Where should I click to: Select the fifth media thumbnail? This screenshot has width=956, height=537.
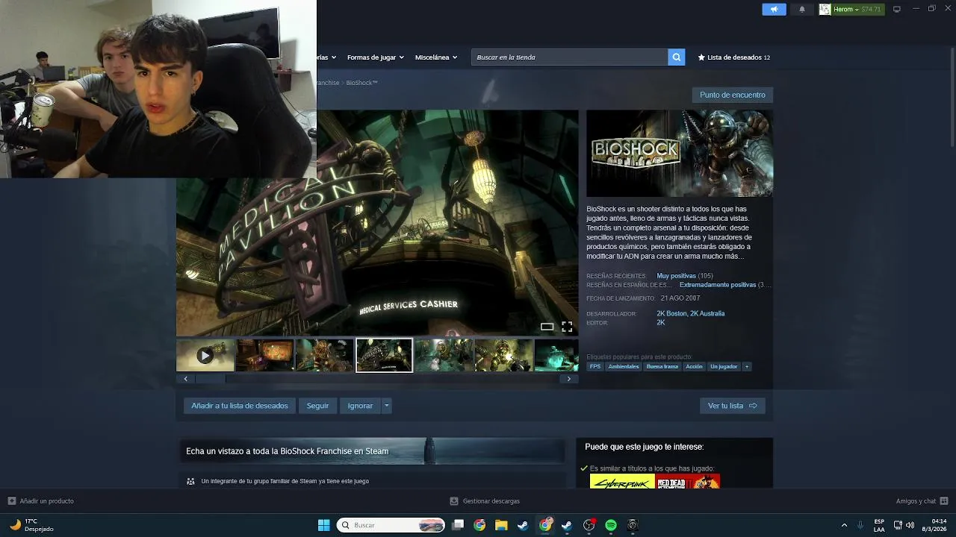pyautogui.click(x=444, y=356)
